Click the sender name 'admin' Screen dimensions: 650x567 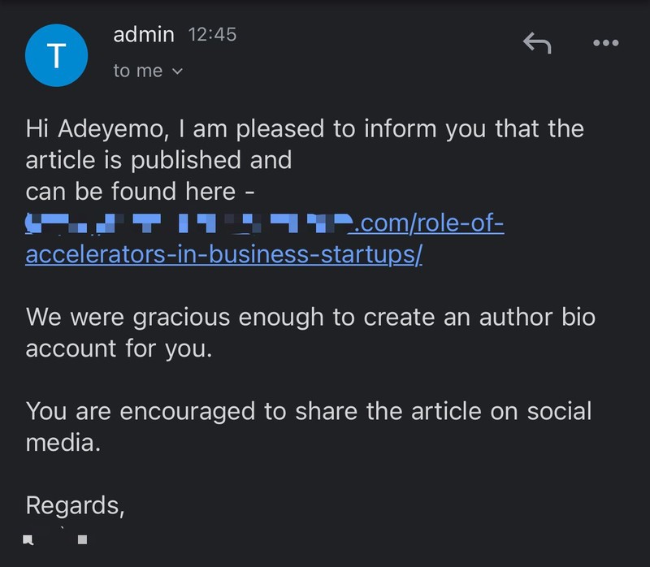tap(144, 35)
